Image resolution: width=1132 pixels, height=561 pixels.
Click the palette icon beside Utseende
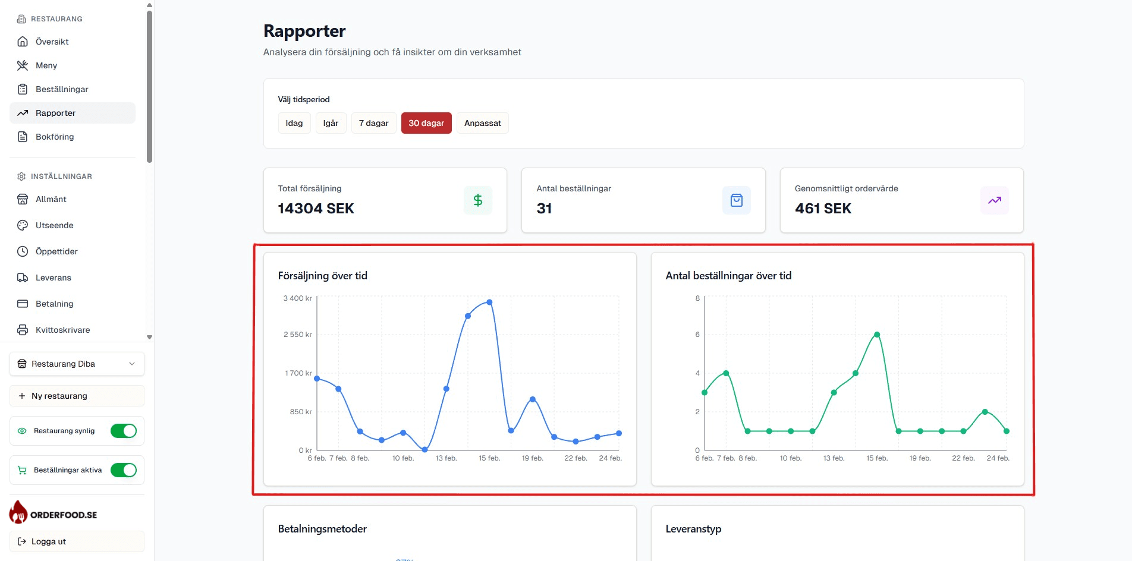coord(23,225)
